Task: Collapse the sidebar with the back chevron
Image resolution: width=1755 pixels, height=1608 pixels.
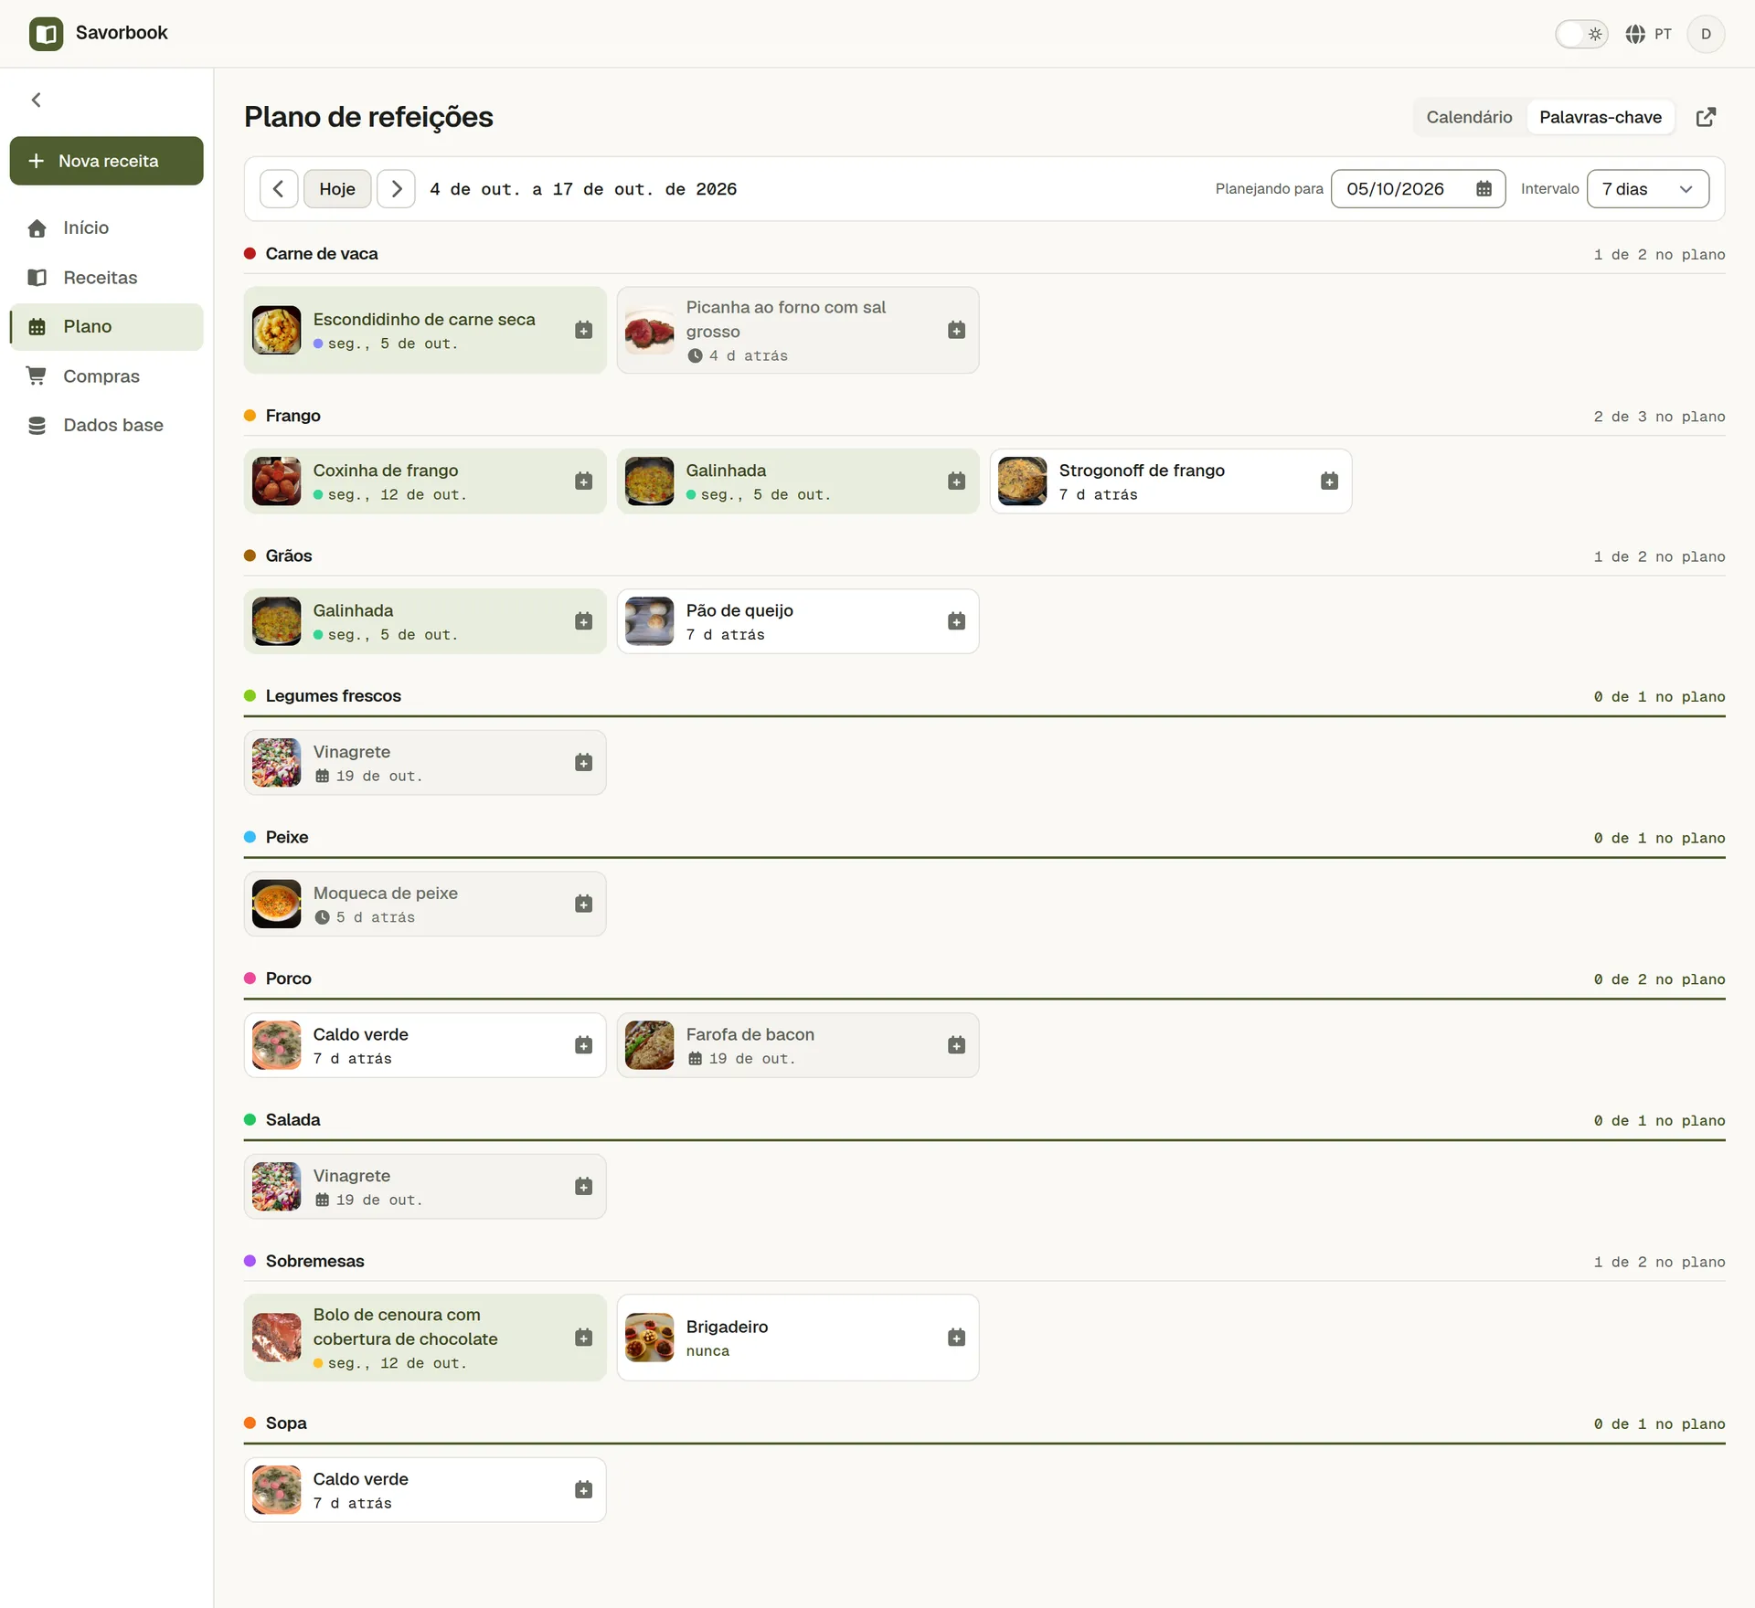Action: [37, 100]
